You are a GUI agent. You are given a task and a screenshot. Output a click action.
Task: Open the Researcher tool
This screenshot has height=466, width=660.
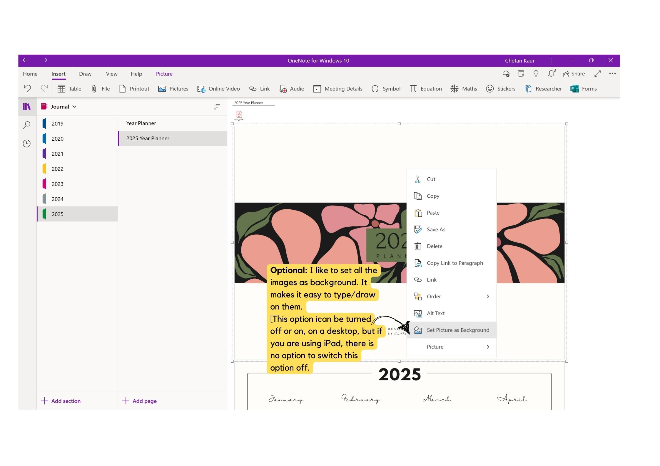(543, 89)
